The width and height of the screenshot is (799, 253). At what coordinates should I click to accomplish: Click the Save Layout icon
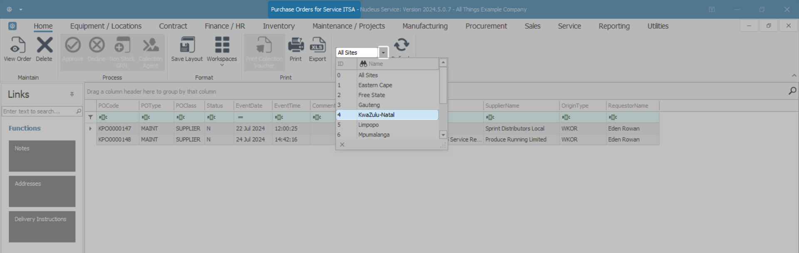point(187,46)
